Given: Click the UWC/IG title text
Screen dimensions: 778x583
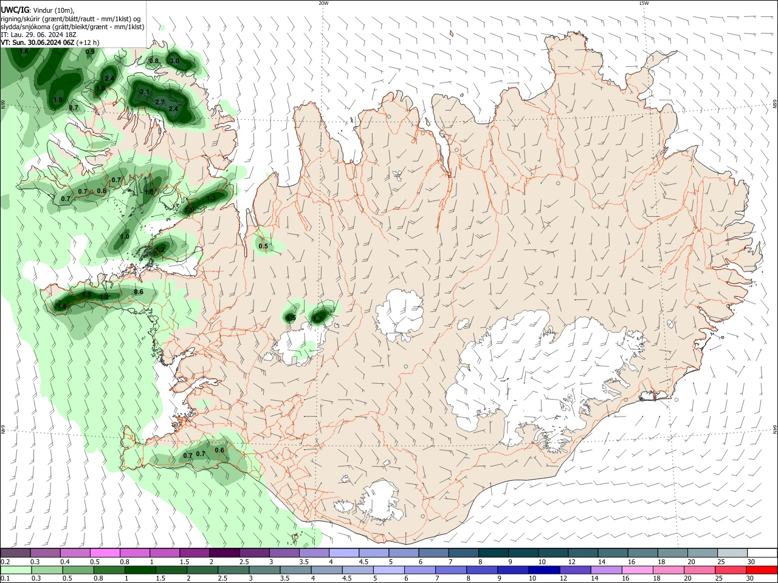Looking at the screenshot, I should click(15, 10).
